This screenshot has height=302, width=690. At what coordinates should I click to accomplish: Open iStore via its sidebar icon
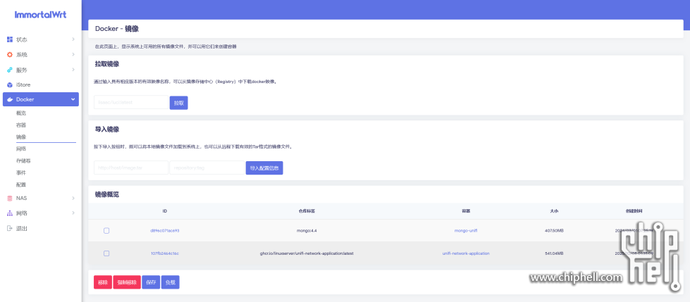click(x=10, y=85)
